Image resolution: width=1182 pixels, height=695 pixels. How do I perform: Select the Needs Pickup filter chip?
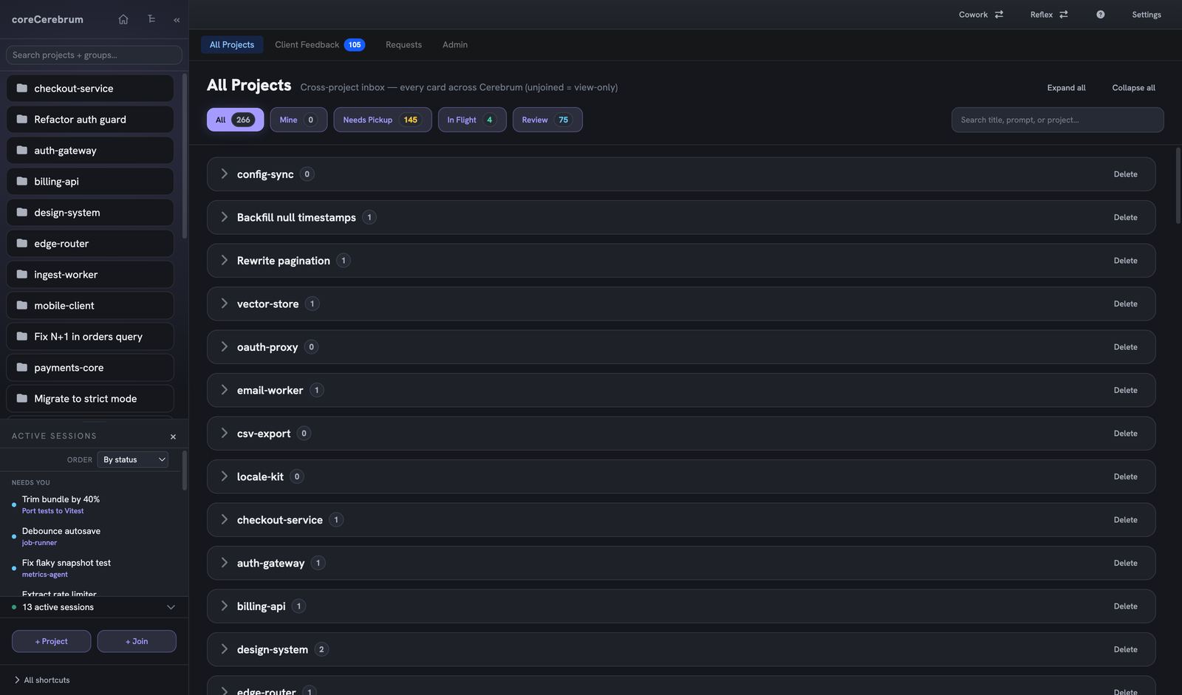coord(383,120)
